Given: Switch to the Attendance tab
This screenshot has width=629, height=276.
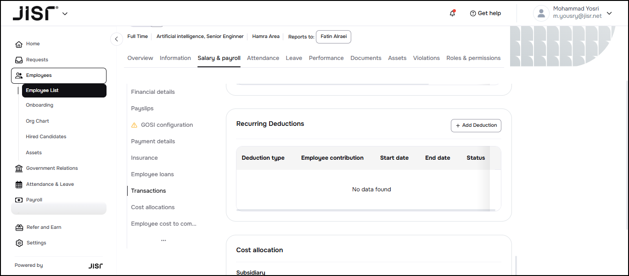Looking at the screenshot, I should [x=263, y=58].
